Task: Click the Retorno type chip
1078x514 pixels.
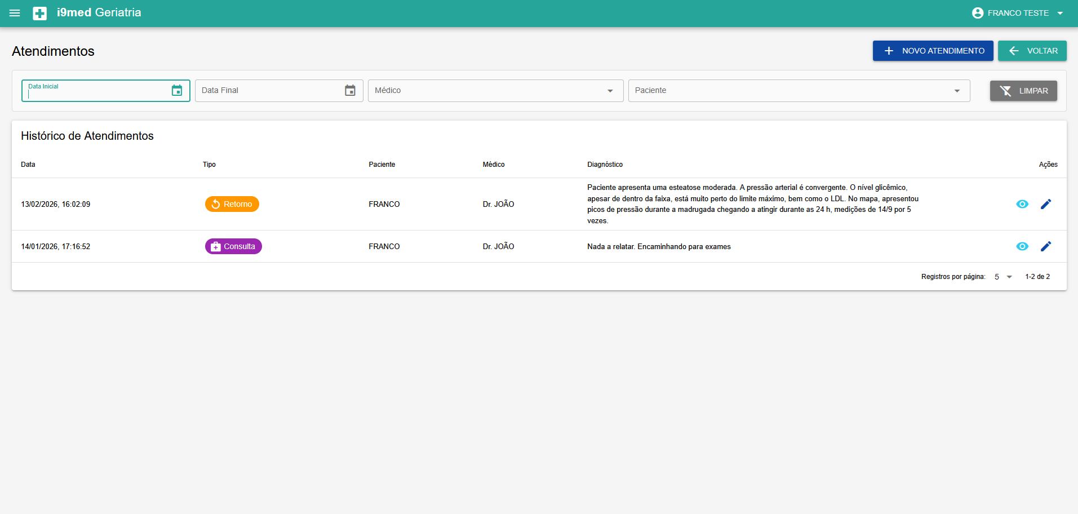Action: click(232, 204)
